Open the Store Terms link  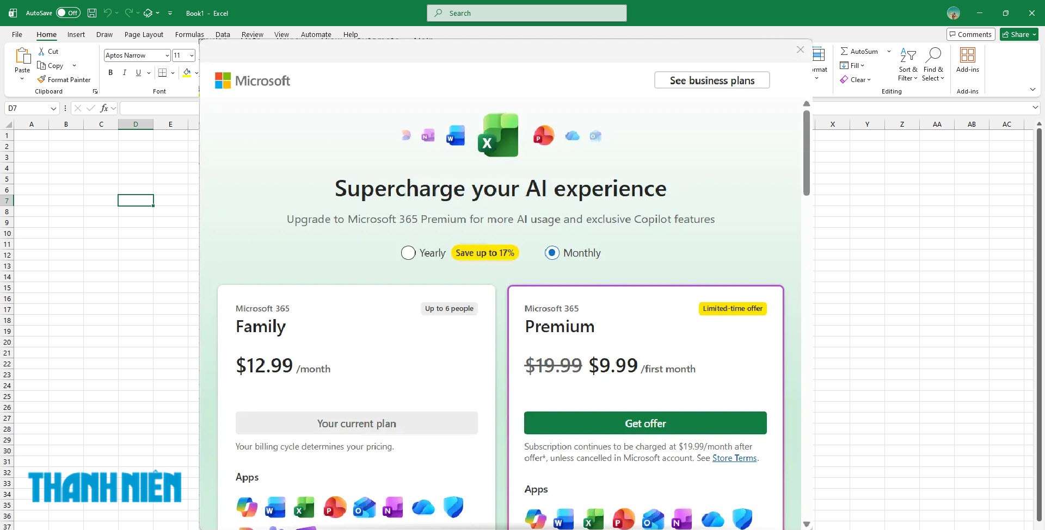tap(734, 458)
